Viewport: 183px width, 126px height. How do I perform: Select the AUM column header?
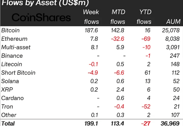172,22
